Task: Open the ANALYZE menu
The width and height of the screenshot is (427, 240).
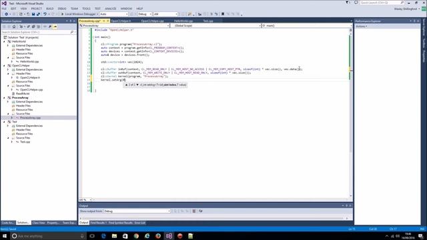Action: coord(111,9)
